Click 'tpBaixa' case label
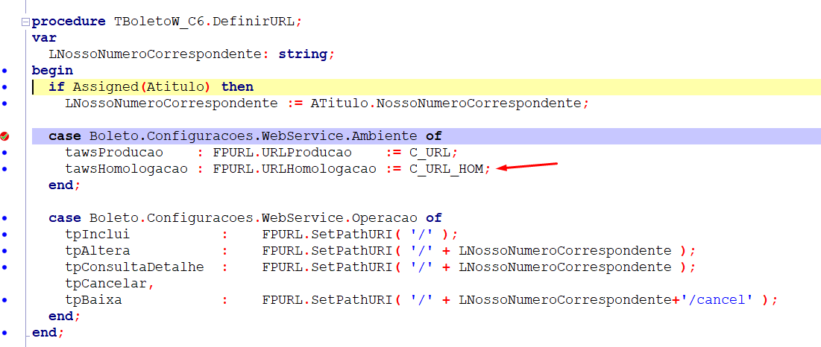821x347 pixels. pyautogui.click(x=93, y=300)
